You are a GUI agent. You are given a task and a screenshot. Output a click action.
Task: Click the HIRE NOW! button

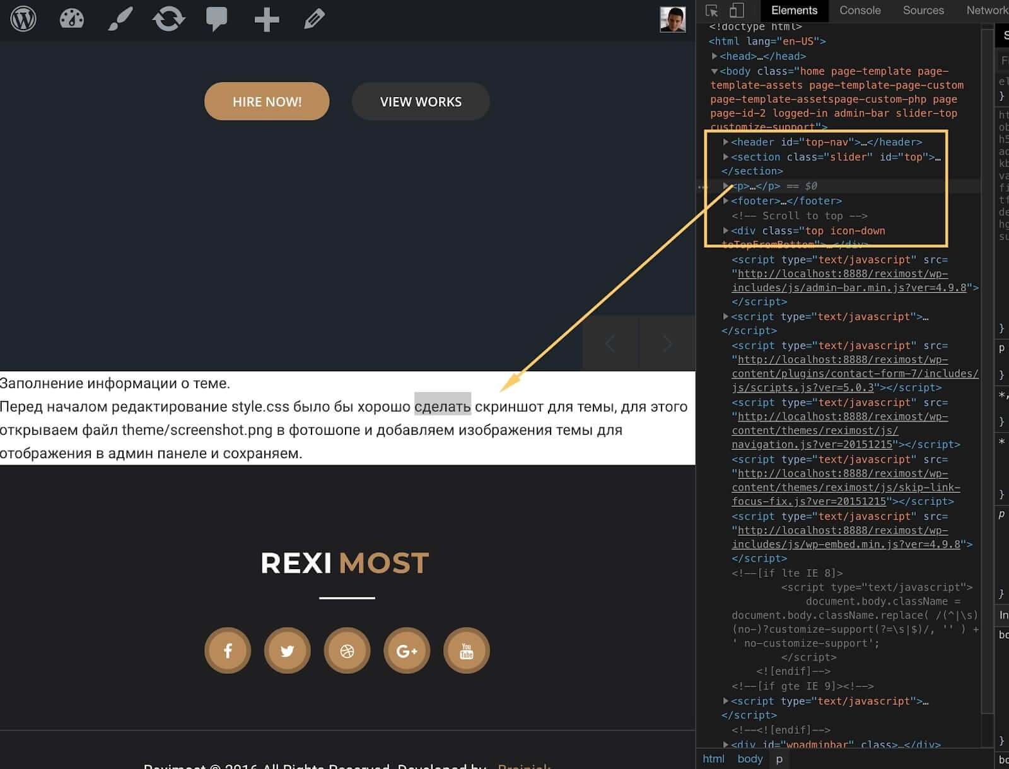pyautogui.click(x=267, y=101)
